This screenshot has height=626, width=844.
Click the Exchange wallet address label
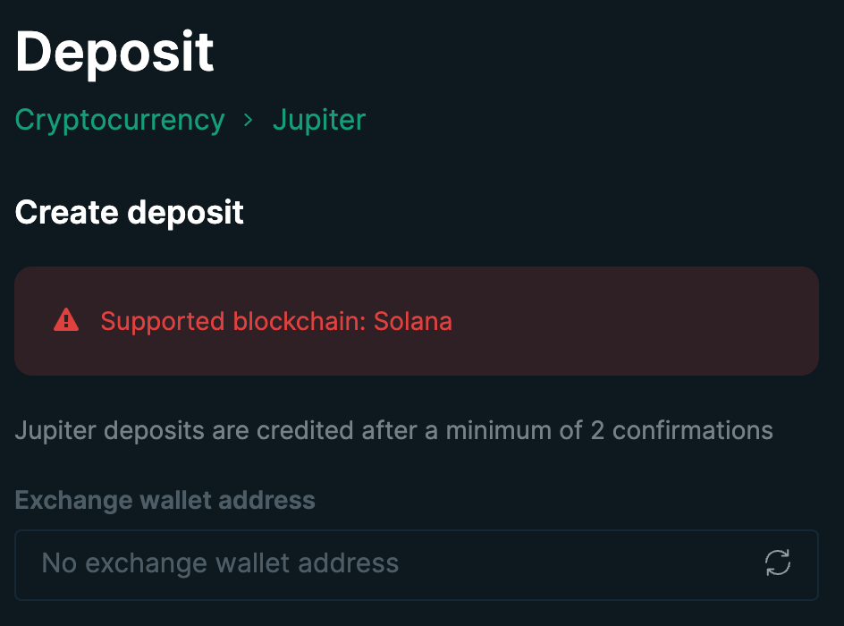click(x=165, y=501)
